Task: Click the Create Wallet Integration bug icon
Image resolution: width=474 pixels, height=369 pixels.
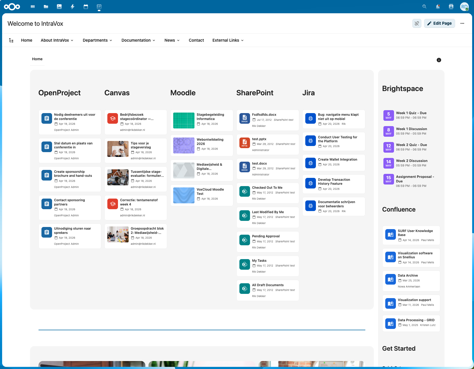Action: [x=311, y=163]
